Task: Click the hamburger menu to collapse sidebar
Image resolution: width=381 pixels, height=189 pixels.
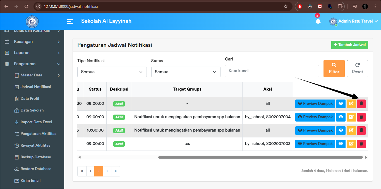Action: pos(70,21)
